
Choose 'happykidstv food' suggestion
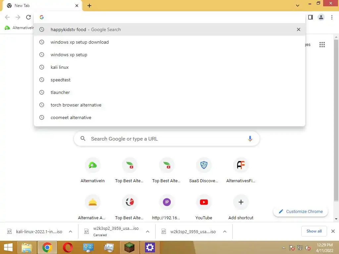click(x=169, y=29)
